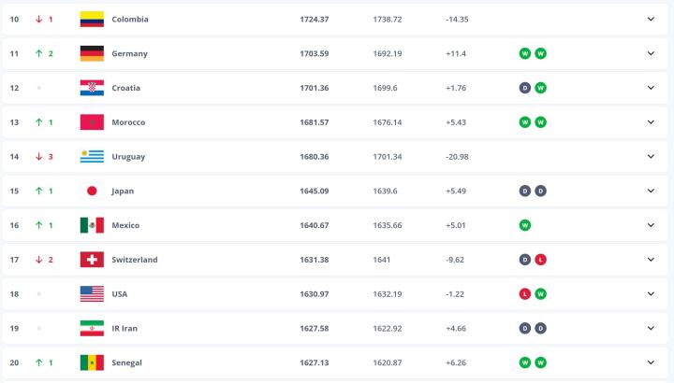Expand the Uruguay row chevron
Screen dimensions: 674x383
651,156
